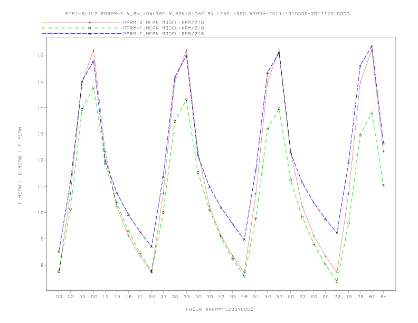Image resolution: width=418 pixels, height=323 pixels.
Task: Click y-axis tick label 10
Action: [41, 213]
